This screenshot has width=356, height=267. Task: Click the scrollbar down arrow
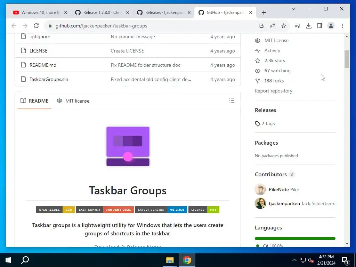[x=347, y=244]
